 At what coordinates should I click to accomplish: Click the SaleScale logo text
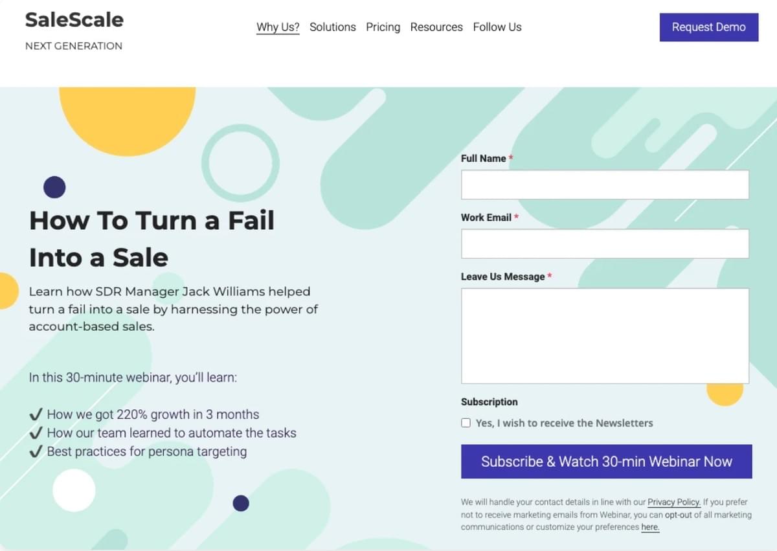tap(74, 19)
